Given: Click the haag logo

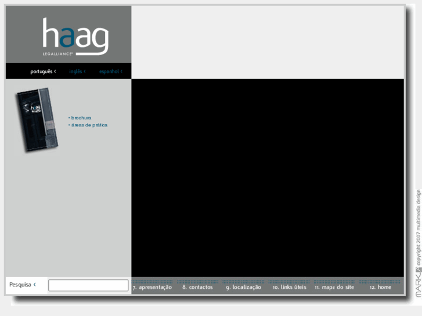Looking at the screenshot, I should click(75, 35).
